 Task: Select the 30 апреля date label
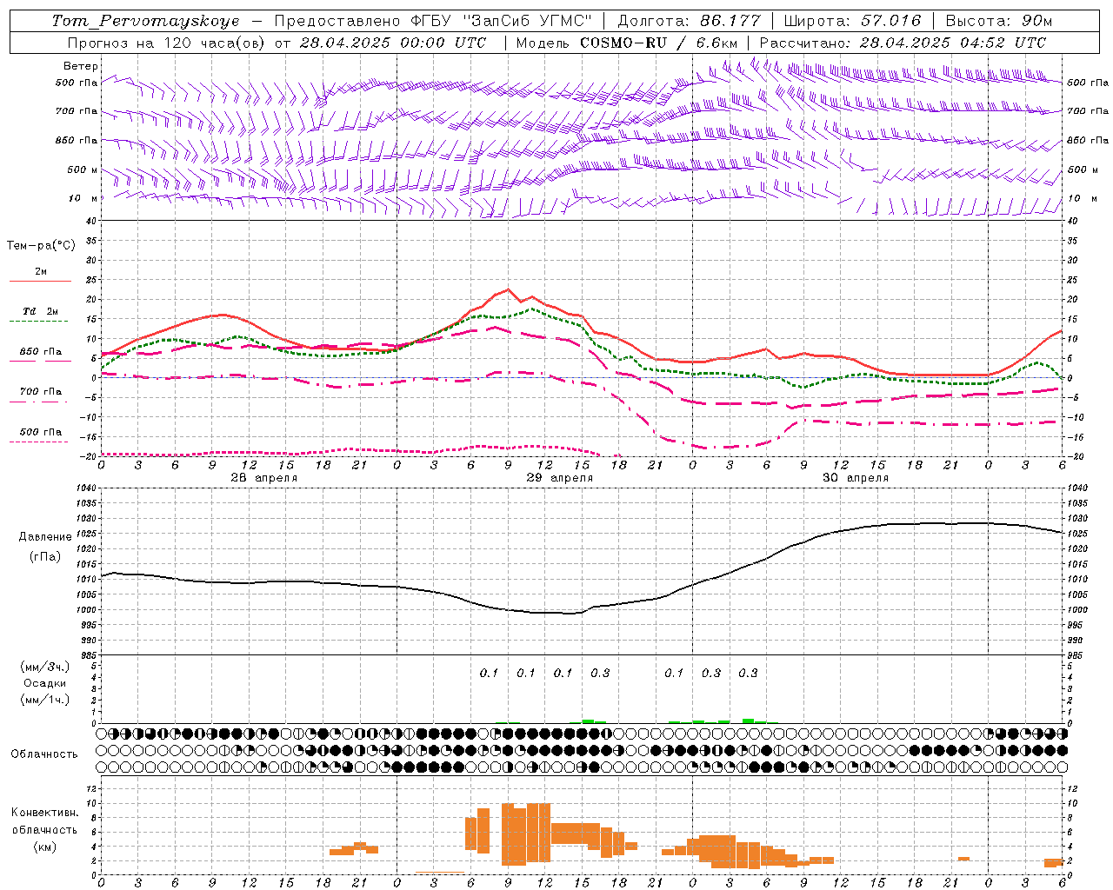pyautogui.click(x=855, y=478)
